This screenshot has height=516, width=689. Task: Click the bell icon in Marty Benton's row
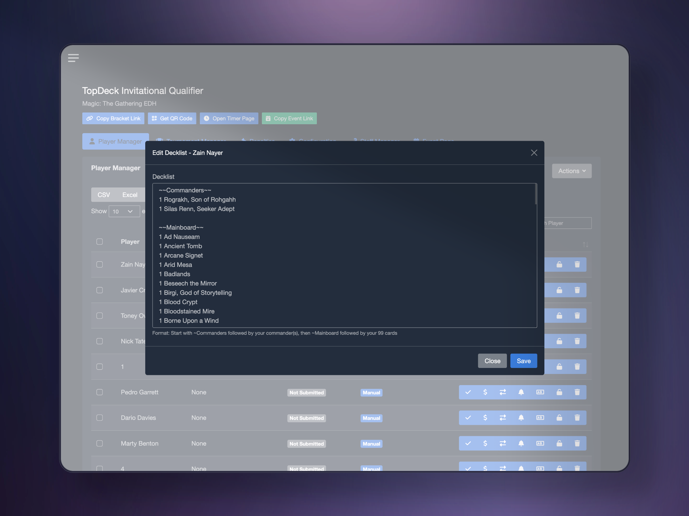pos(521,443)
